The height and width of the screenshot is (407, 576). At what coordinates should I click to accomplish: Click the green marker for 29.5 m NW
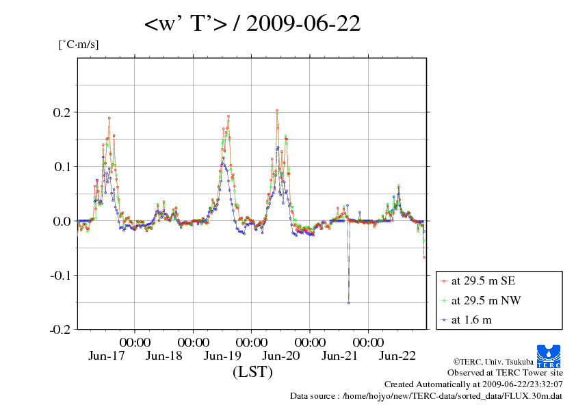coord(444,301)
